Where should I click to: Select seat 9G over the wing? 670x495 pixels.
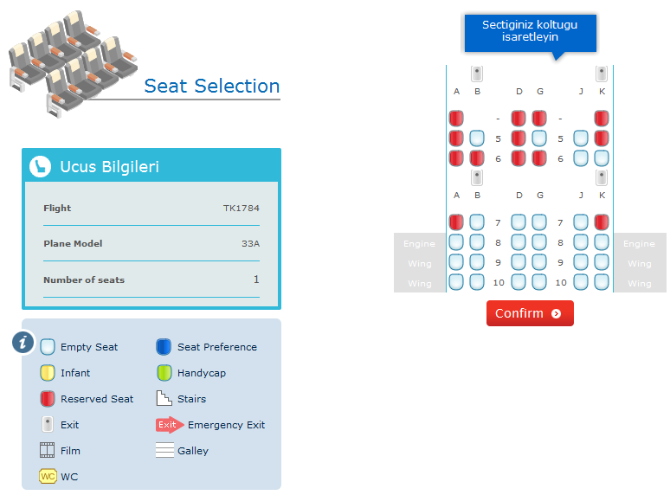(x=539, y=262)
